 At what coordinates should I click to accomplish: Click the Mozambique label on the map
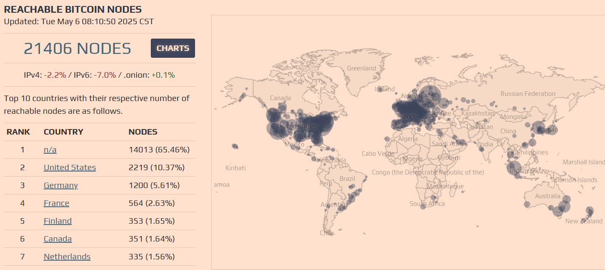[x=445, y=186]
